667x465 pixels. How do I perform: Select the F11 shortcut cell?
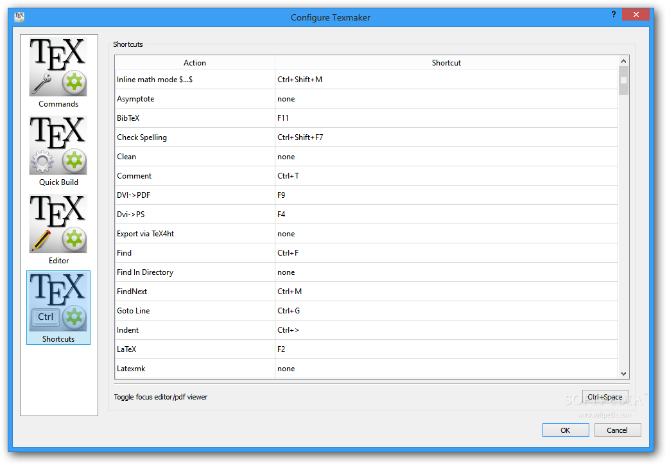click(x=446, y=118)
